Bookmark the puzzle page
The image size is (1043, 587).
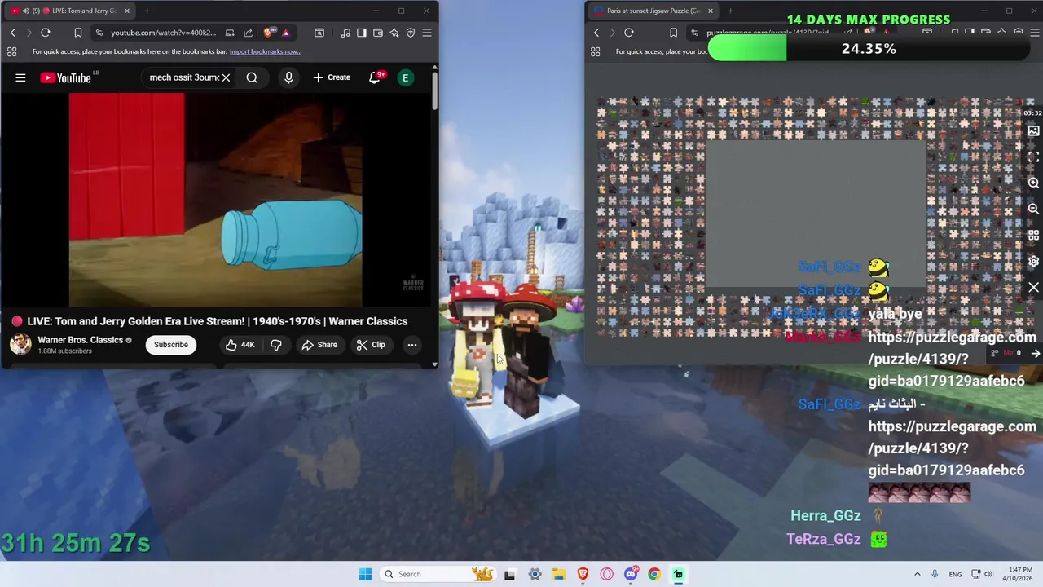[673, 33]
